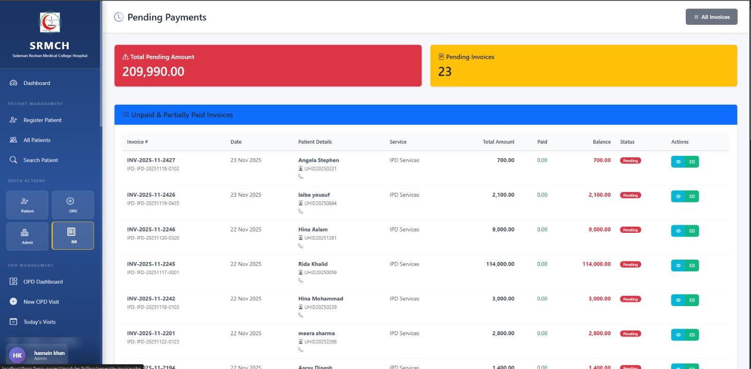Click Pending badge for Rida Khalid

pyautogui.click(x=630, y=264)
